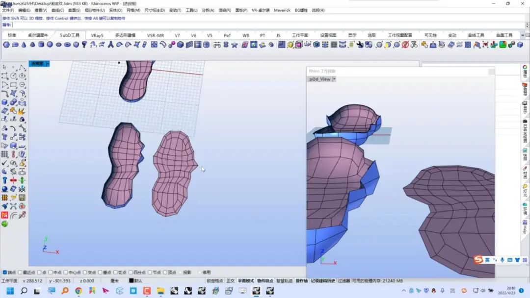Show hidden system tray icons chevron

click(x=403, y=291)
